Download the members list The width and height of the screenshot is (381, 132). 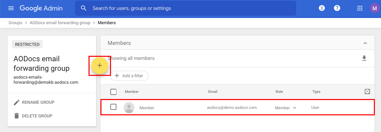364,58
